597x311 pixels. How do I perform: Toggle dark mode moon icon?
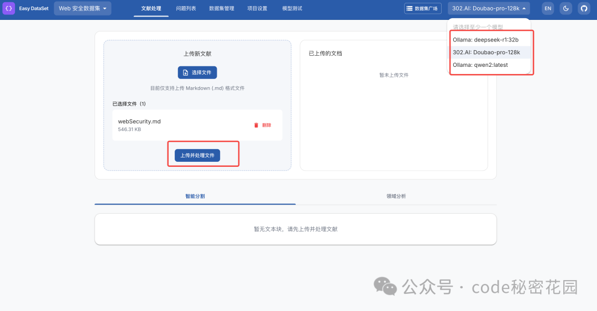566,8
